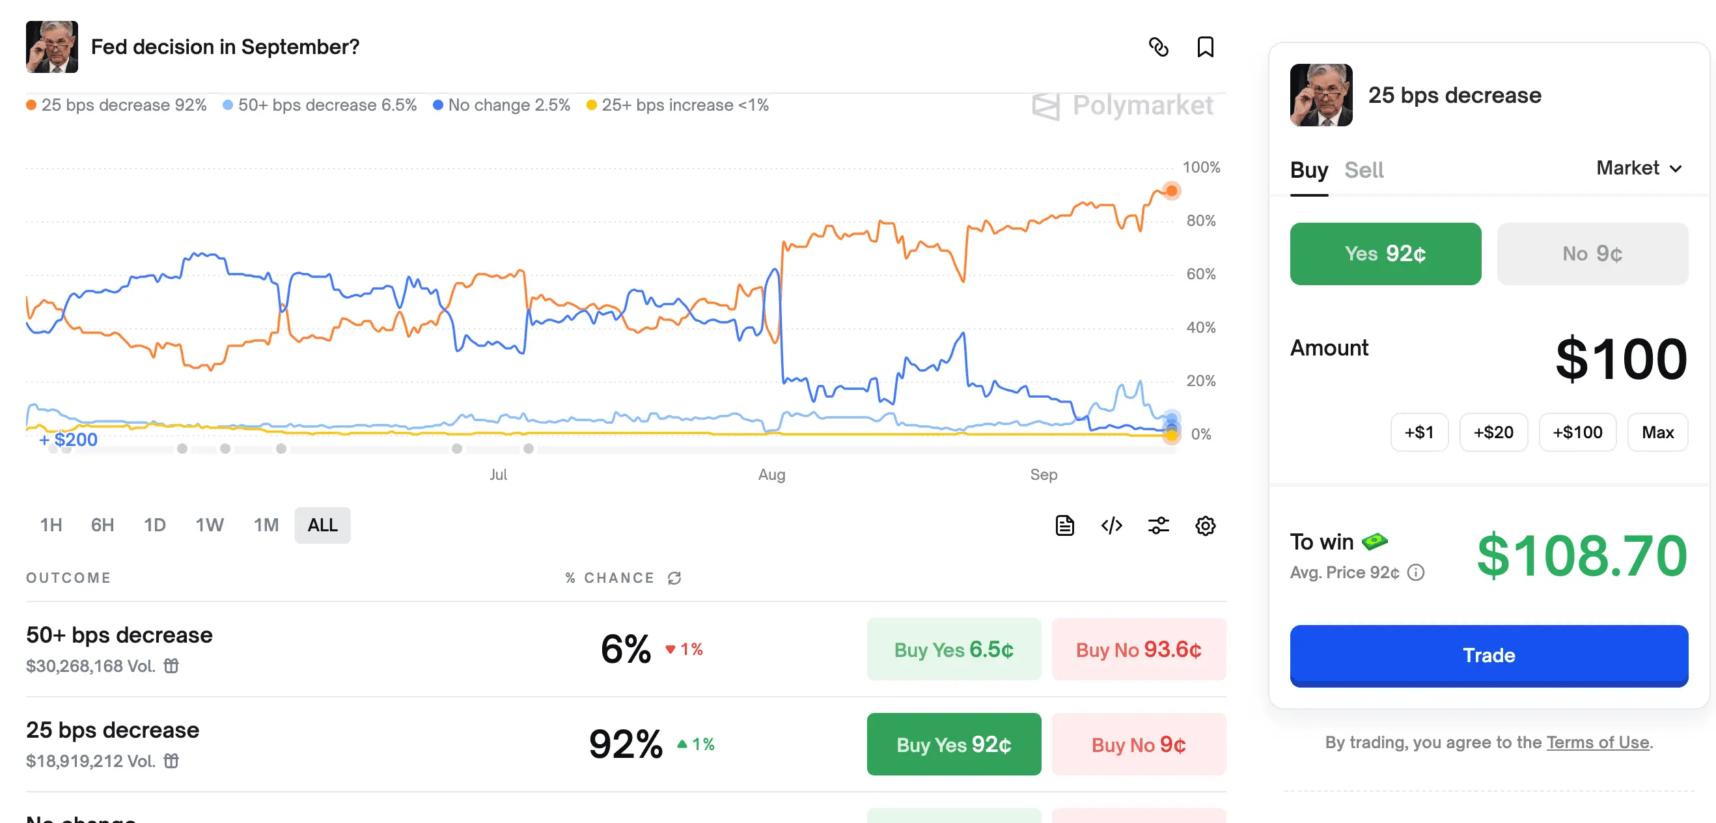The width and height of the screenshot is (1716, 823).
Task: Select the ALL chart range
Action: 322,525
